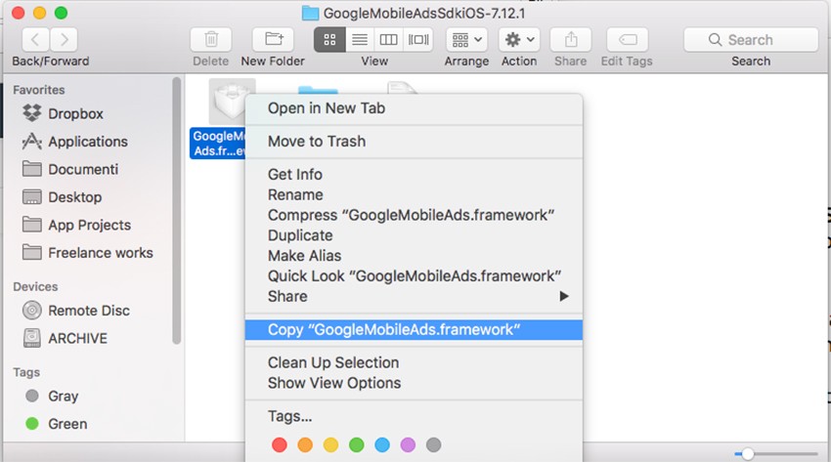Open Desktop in the sidebar
831x462 pixels.
pos(74,197)
